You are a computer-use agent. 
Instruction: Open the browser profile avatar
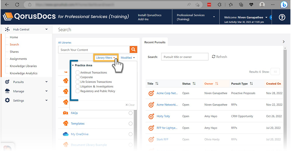[x=262, y=5]
